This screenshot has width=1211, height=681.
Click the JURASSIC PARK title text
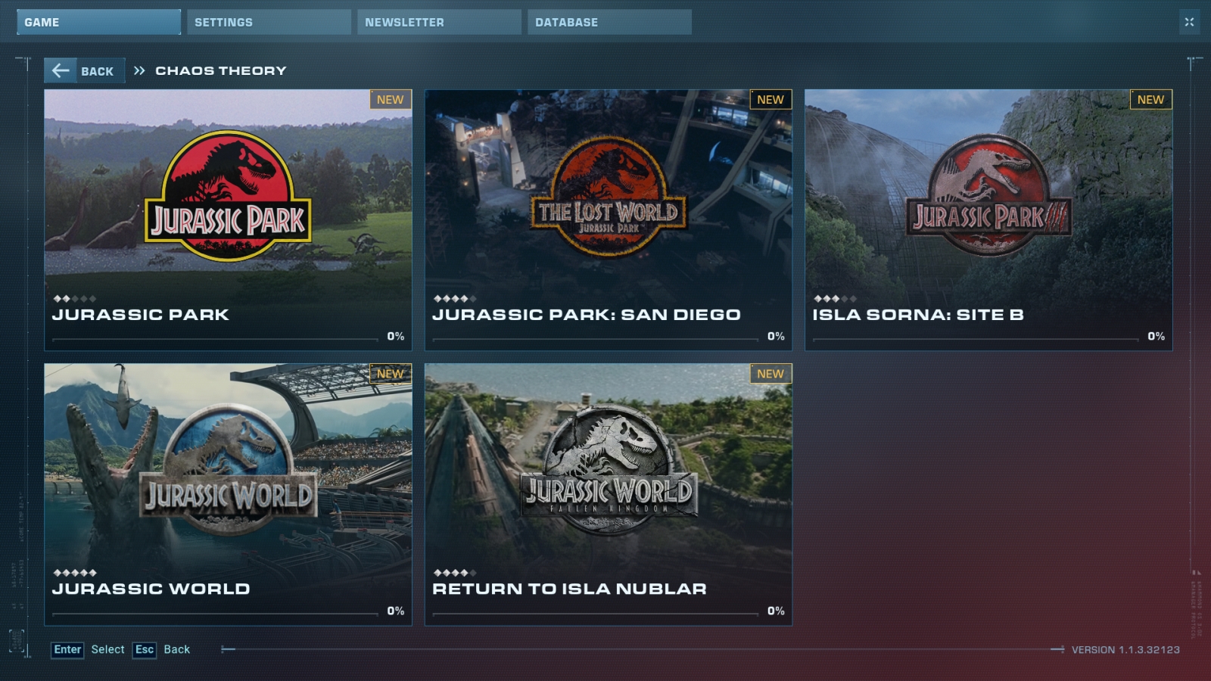coord(141,315)
